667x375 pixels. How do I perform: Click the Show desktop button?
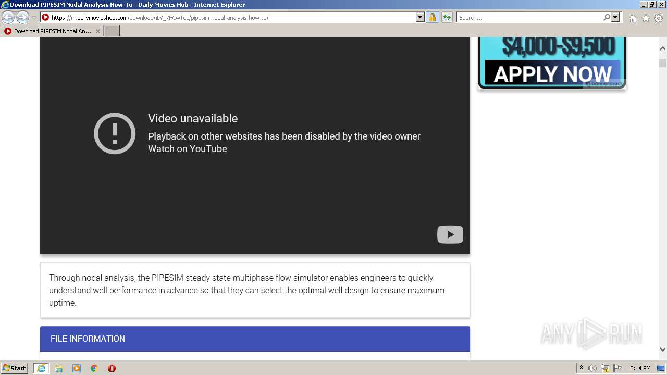point(661,368)
